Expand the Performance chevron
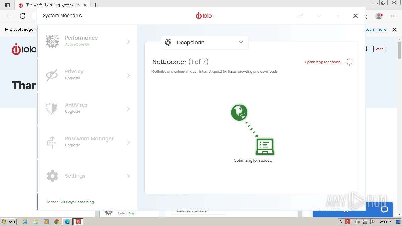 click(x=128, y=41)
